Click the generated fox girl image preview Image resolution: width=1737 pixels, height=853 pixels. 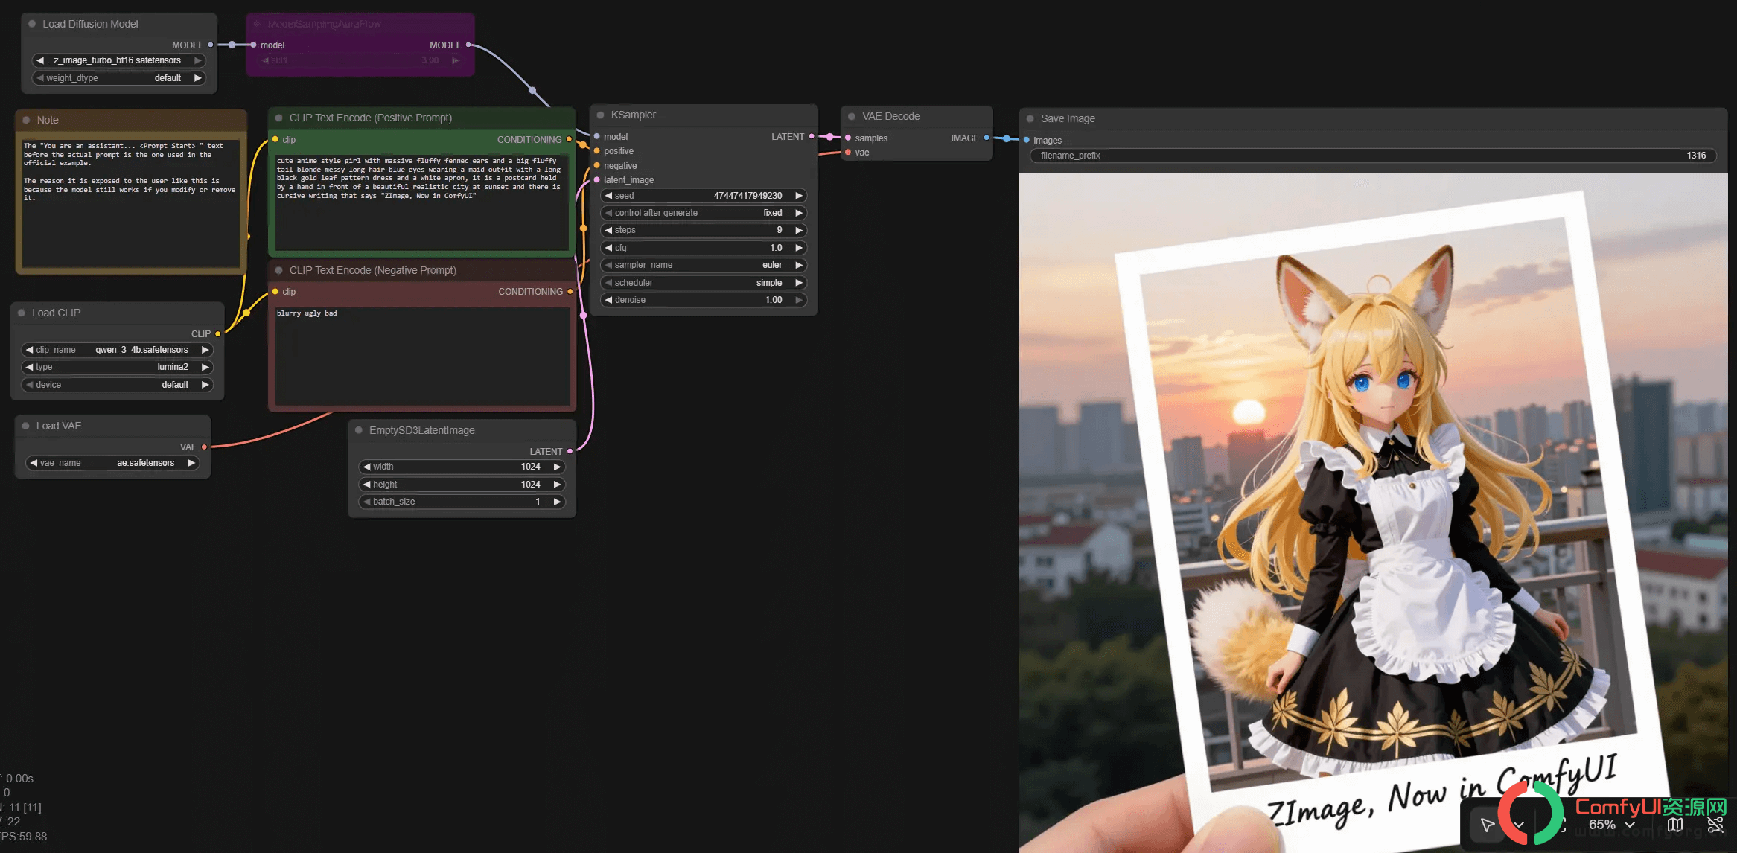click(1373, 513)
